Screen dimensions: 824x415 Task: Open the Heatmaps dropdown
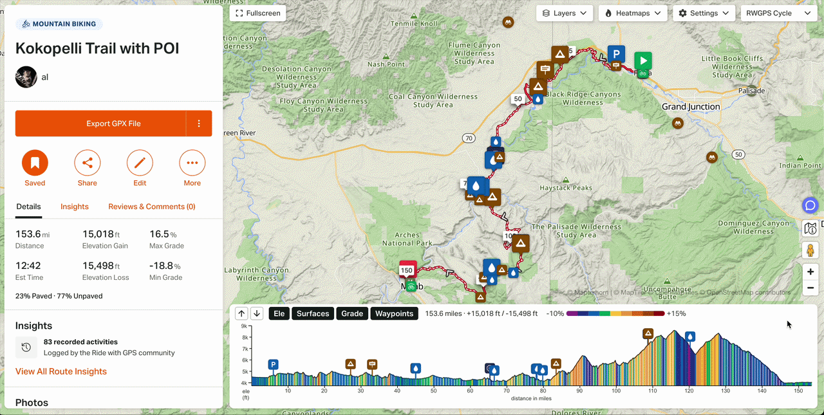pyautogui.click(x=633, y=13)
